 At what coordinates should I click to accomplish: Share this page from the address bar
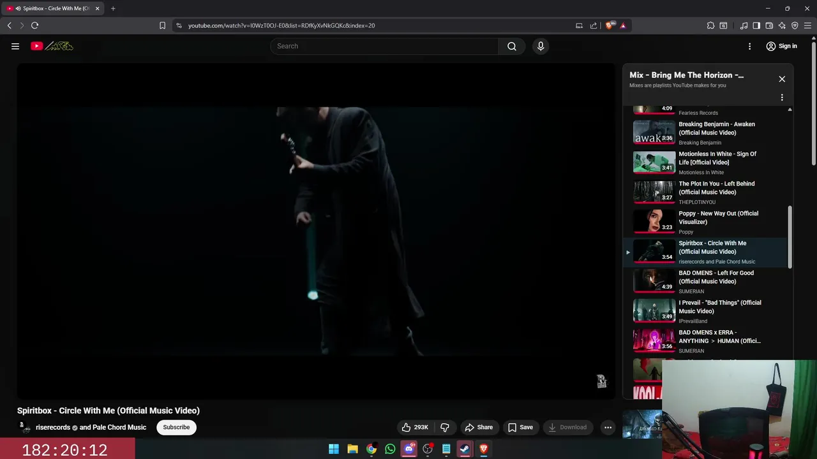(594, 25)
